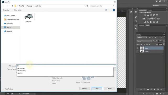Open the file name history dropdown
The width and height of the screenshot is (168, 95).
[x=115, y=66]
